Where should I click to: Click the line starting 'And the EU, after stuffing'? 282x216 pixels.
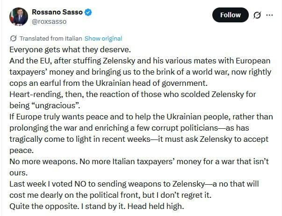click(x=140, y=61)
